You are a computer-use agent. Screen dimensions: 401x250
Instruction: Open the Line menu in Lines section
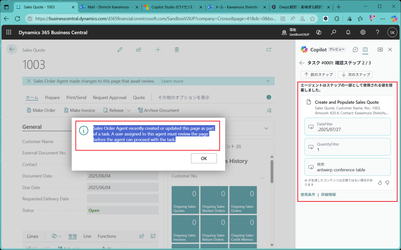tap(87, 236)
